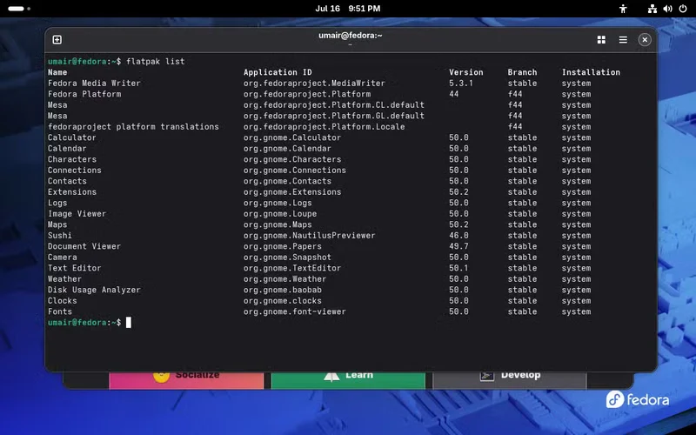Click 'Text Editor' name in list
696x435 pixels.
[x=74, y=268]
